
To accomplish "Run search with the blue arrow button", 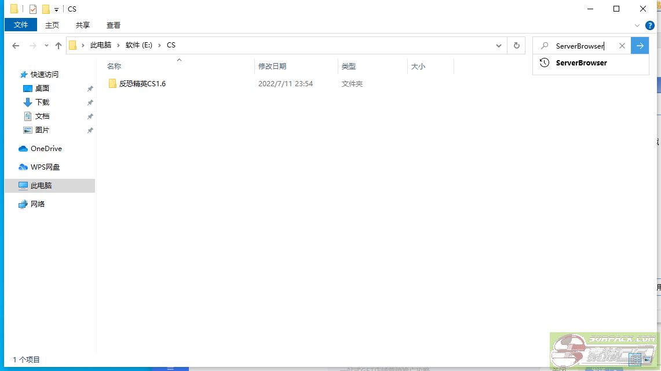I will point(640,46).
